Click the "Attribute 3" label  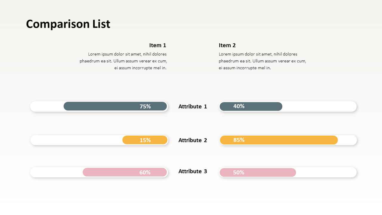click(192, 171)
